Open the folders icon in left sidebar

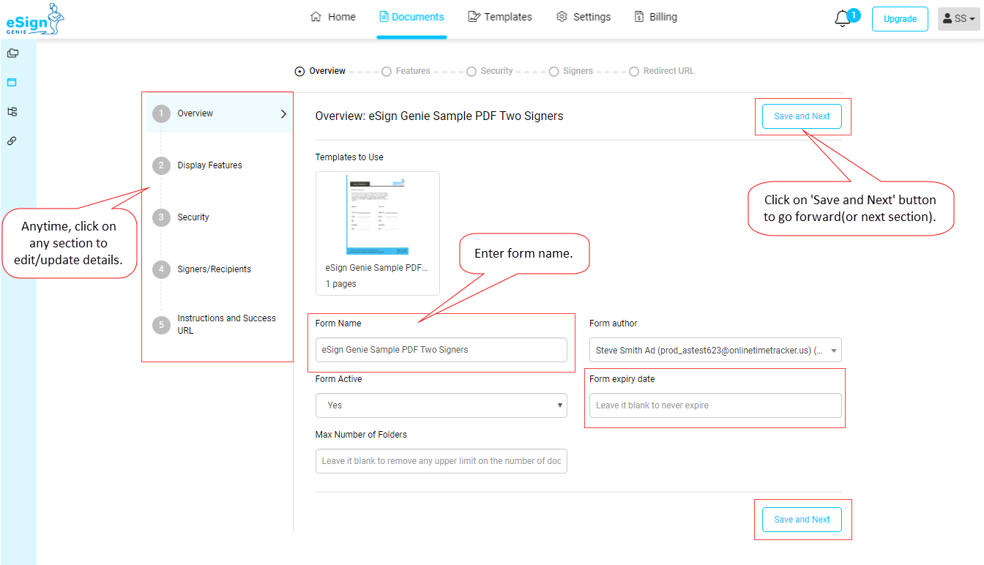coord(12,53)
